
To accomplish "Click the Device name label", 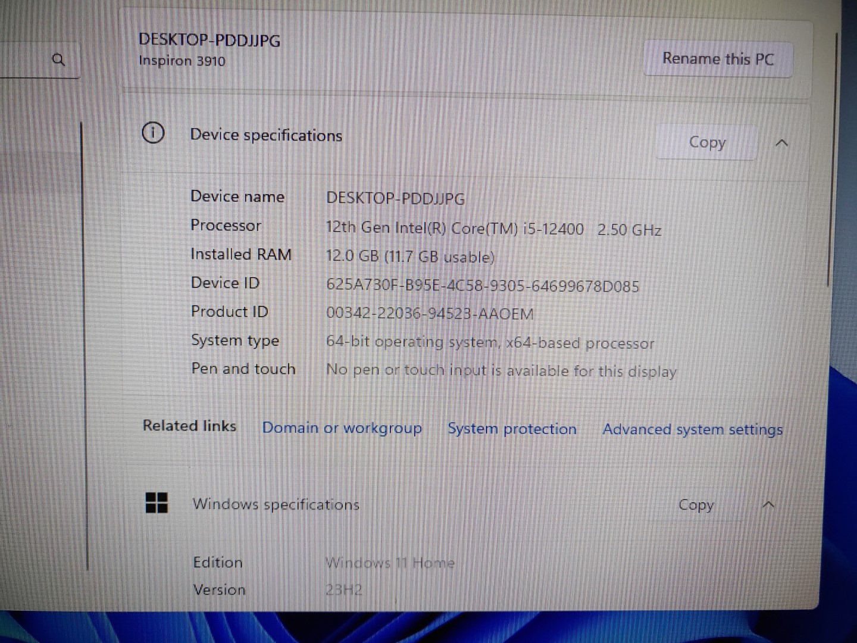I will (237, 196).
